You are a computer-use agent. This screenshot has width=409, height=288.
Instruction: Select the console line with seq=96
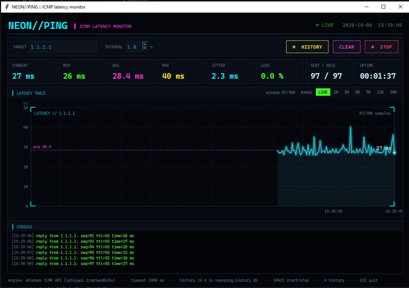73,258
